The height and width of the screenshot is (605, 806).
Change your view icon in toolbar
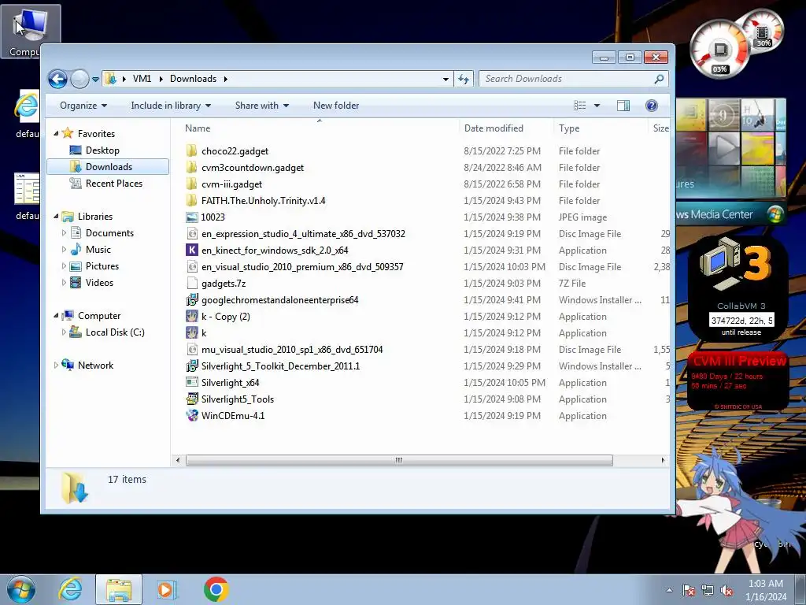click(580, 106)
